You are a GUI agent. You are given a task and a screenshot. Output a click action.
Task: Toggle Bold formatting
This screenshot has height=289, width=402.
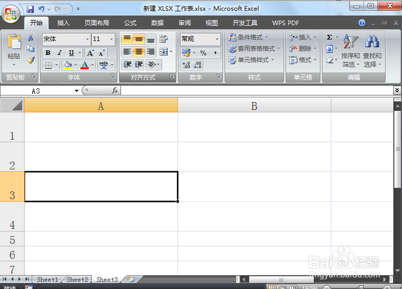(48, 53)
